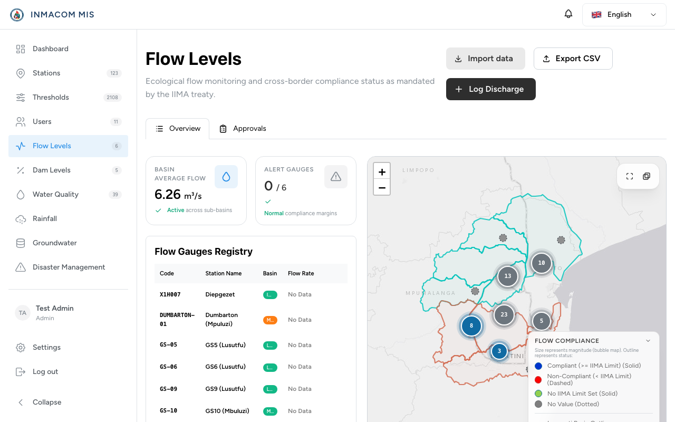Open the English language dropdown
The image size is (675, 422).
coord(624,15)
